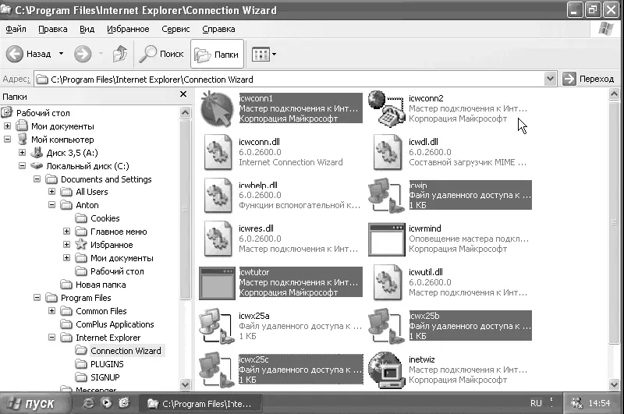Click the folder tree scroll-up arrow
Viewport: 624px width, 414px height.
coord(185,112)
